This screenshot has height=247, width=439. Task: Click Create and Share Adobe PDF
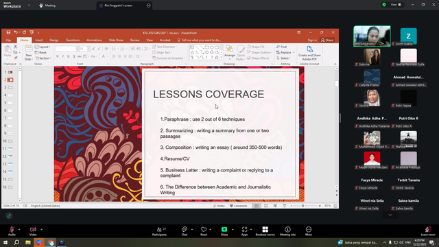pos(309,54)
